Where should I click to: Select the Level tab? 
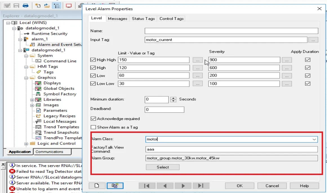[96, 18]
